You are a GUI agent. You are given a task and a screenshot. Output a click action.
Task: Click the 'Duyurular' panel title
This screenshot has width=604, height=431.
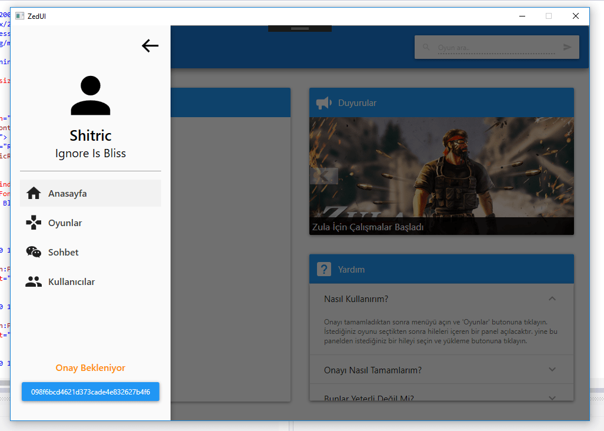click(x=357, y=103)
